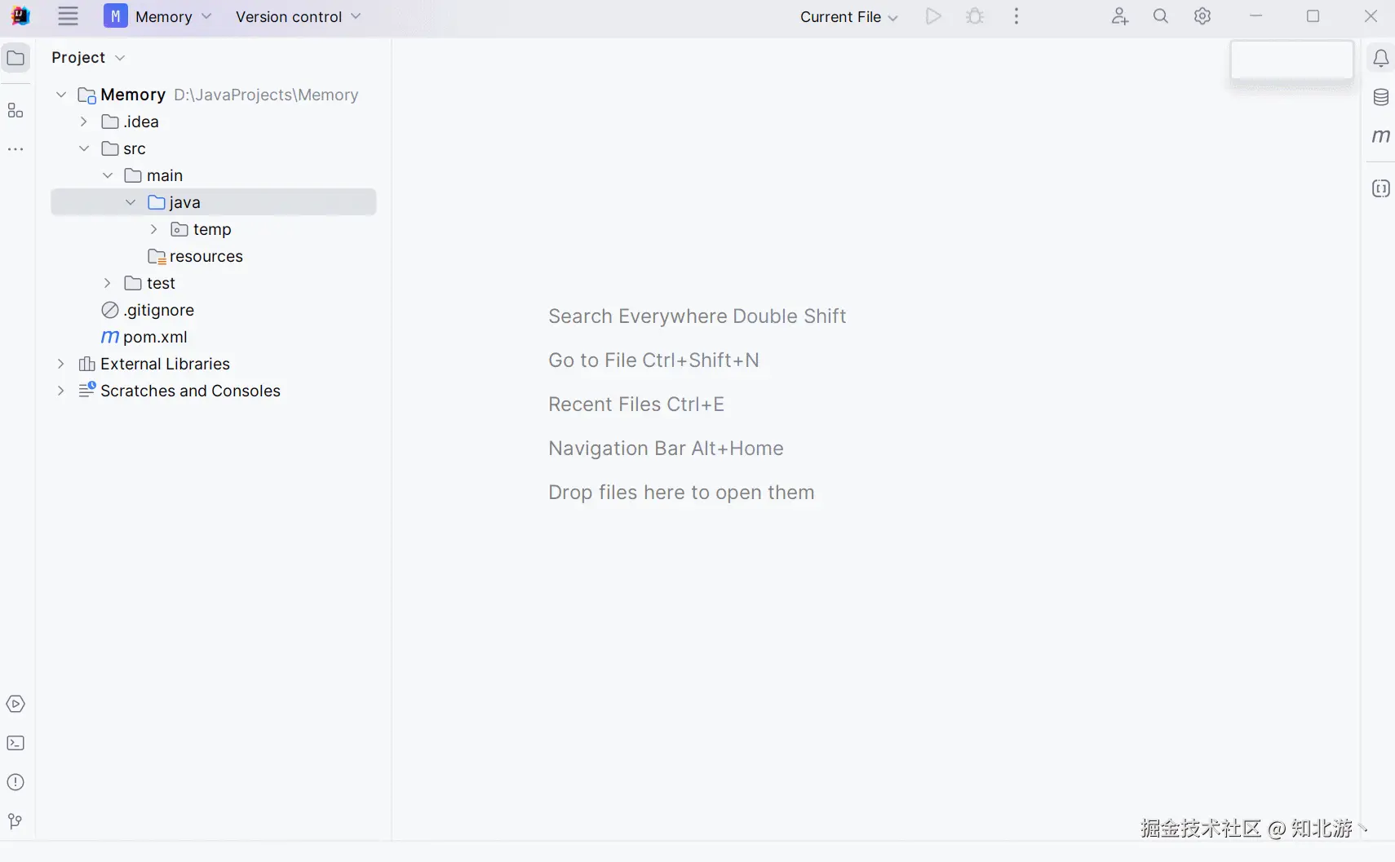Expand the .idea folder

[x=84, y=122]
